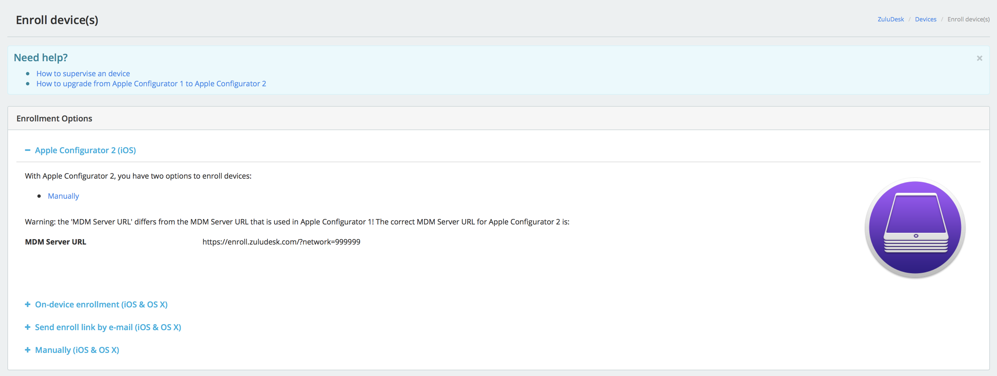Image resolution: width=997 pixels, height=376 pixels.
Task: Click the Manually enrollment option link
Action: 63,196
